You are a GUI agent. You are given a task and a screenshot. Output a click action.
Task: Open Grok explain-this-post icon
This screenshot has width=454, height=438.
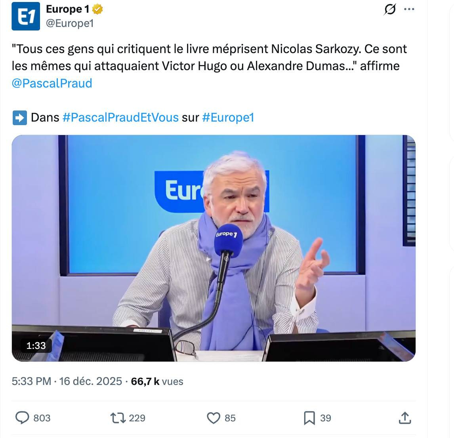tap(390, 10)
